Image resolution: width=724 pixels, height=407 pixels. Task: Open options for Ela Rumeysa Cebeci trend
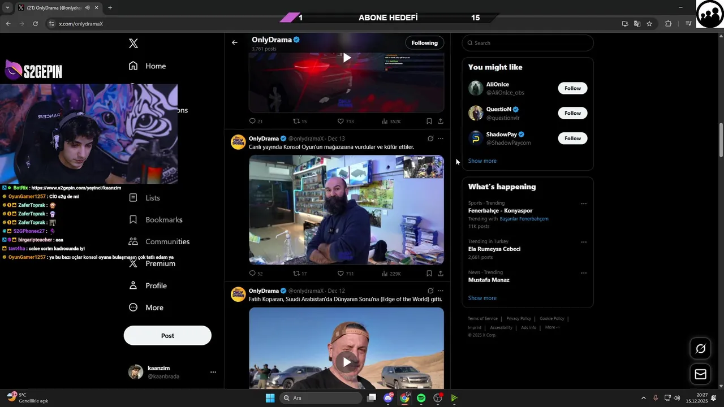[584, 242]
